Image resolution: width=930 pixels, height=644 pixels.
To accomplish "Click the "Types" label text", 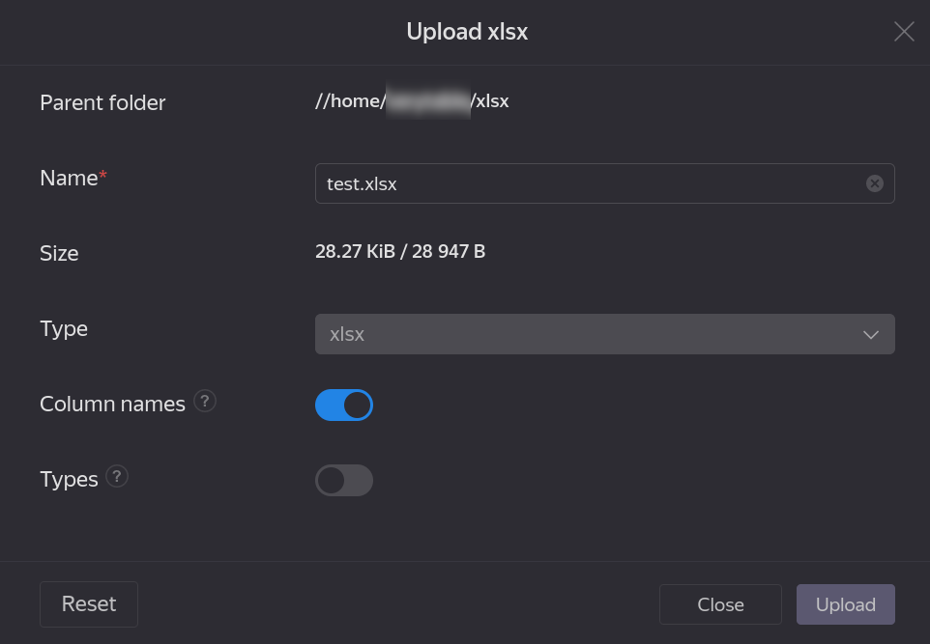I will pos(69,480).
